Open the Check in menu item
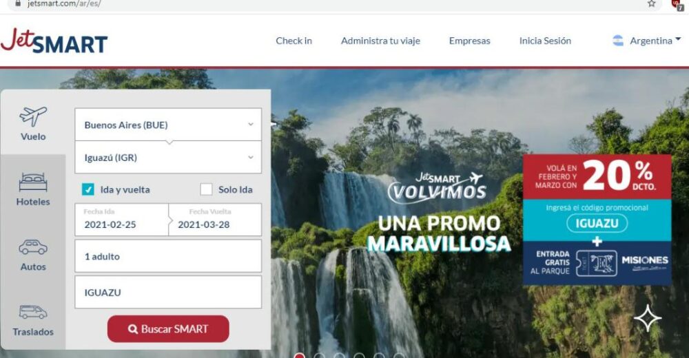Viewport: 689px width, 358px height. pos(294,41)
